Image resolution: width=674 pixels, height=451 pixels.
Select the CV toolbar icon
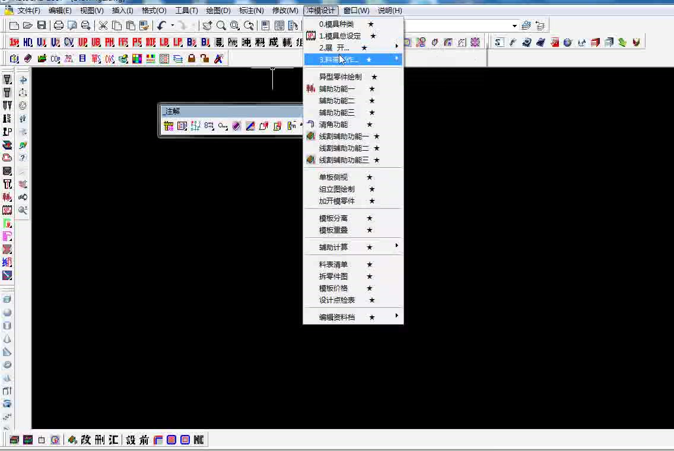coord(69,43)
